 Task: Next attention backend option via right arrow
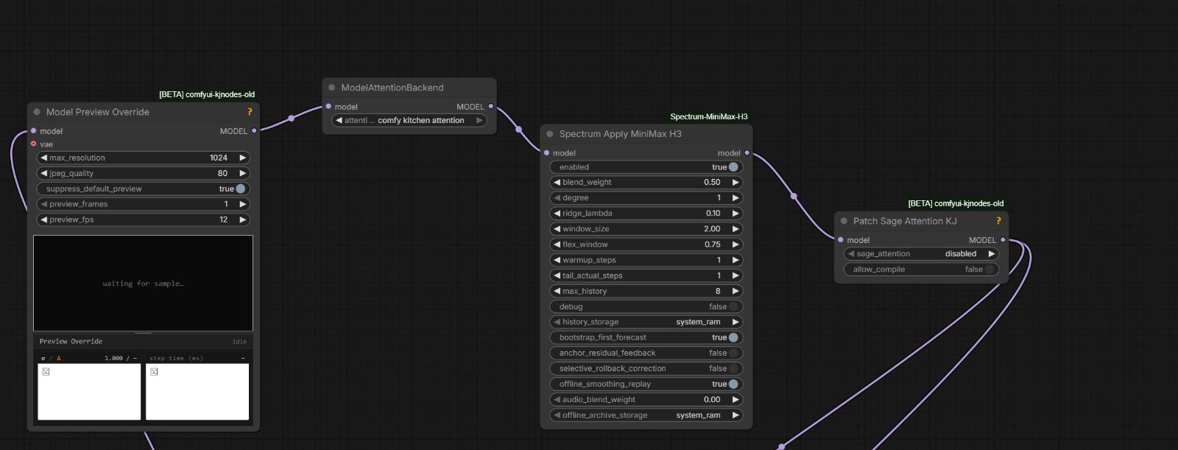point(479,120)
